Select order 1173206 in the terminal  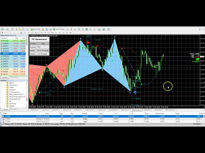point(6,116)
